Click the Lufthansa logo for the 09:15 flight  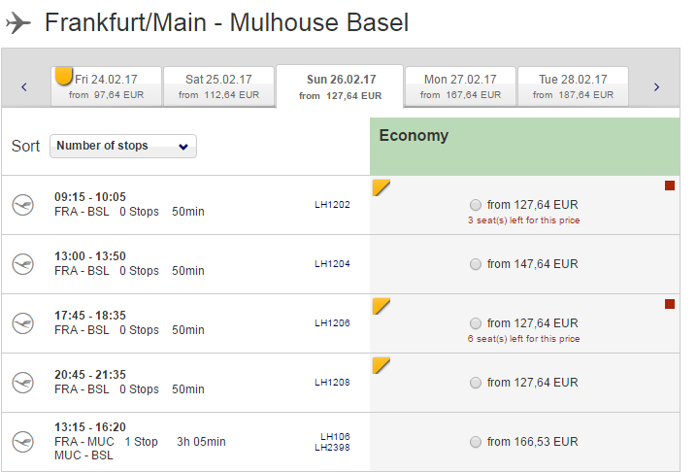pos(22,205)
